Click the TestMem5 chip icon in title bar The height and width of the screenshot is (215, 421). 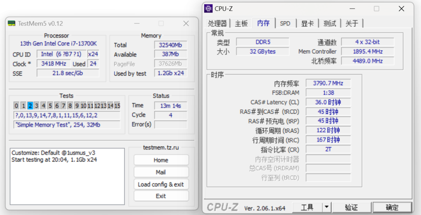12,23
